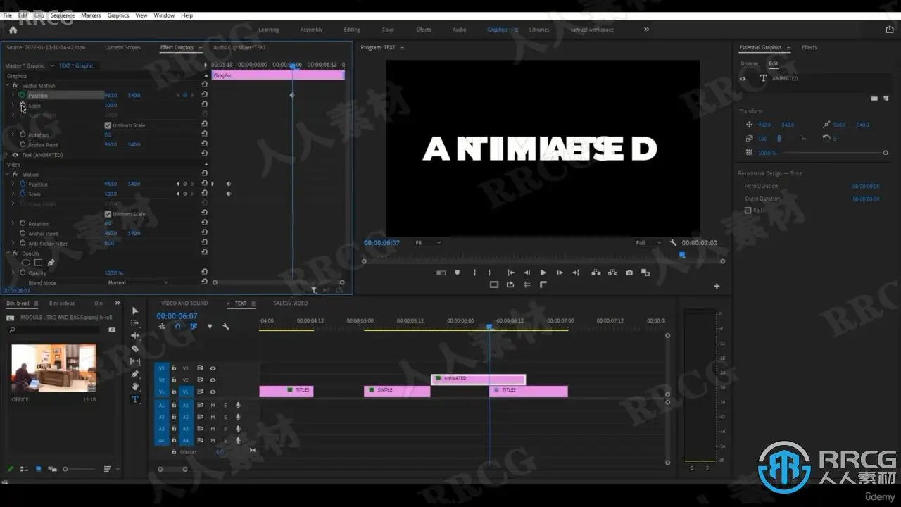This screenshot has height=507, width=901.
Task: Switch to Lumetri Scopes tab
Action: 123,48
